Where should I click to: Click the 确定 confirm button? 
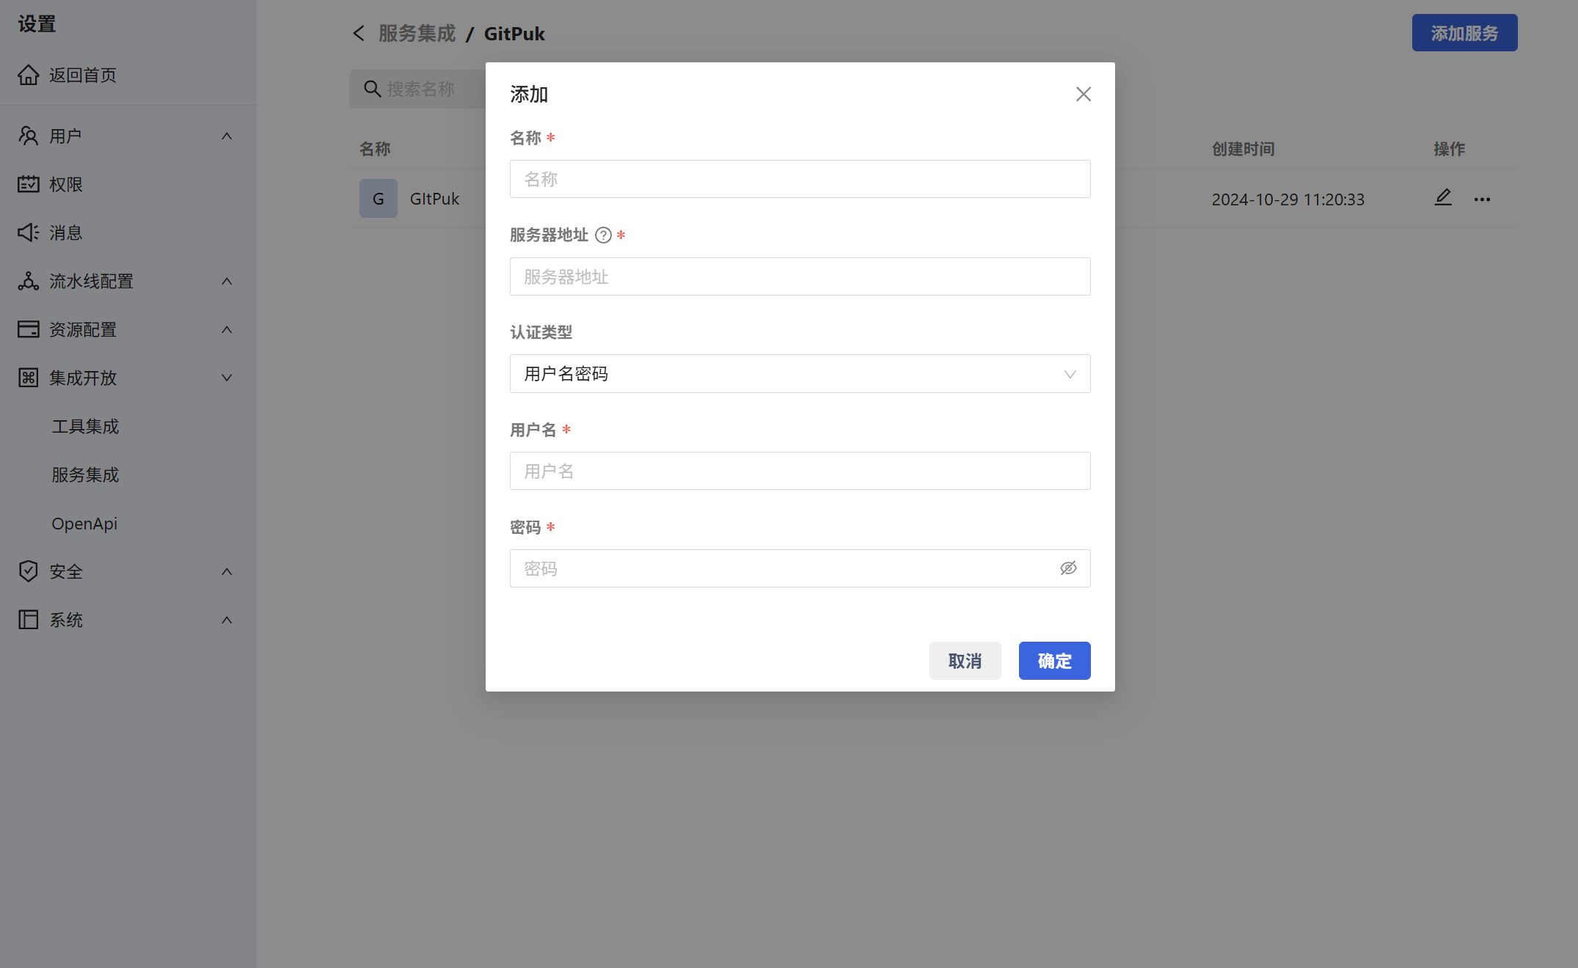1054,661
